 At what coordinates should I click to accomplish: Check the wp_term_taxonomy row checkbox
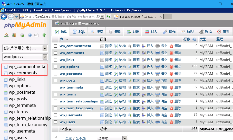click(55, 108)
